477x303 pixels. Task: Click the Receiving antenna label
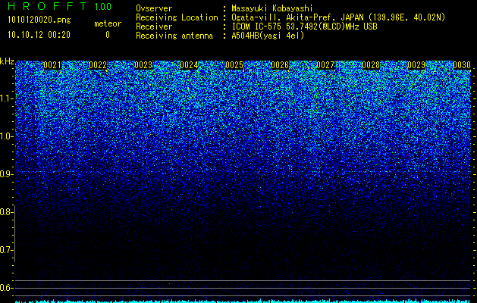(x=174, y=36)
